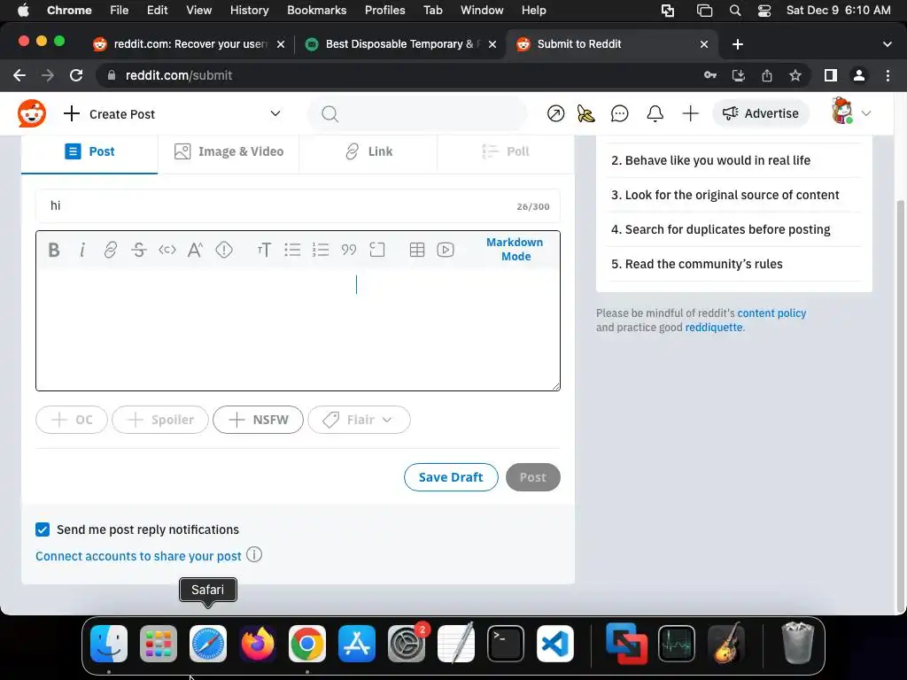Insert a link using the editor toolbar
Screen dimensions: 907x680
tap(110, 250)
